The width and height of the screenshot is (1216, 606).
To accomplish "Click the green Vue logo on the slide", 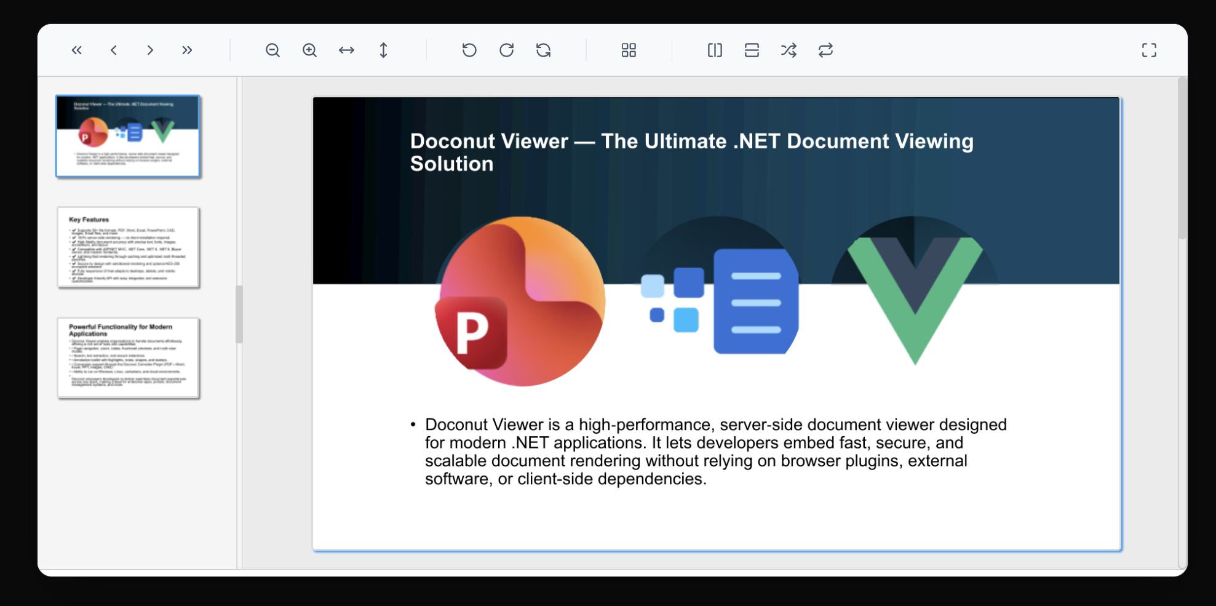I will point(915,300).
